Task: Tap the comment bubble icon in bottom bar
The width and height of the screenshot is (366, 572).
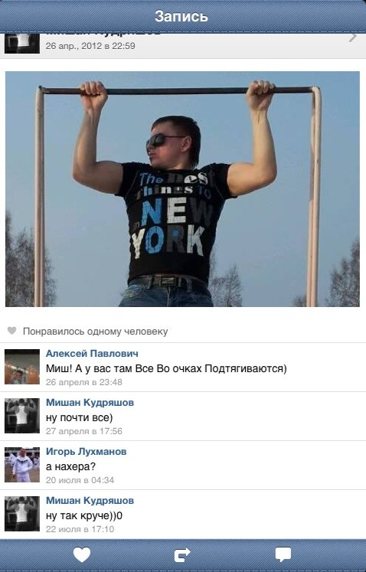Action: tap(283, 555)
